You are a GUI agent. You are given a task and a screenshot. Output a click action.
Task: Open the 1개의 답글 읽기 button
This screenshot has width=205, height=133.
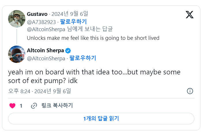point(101,119)
